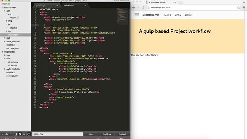The height and width of the screenshot is (139, 247).
Task: Close the 'A gulp seed project' browser tab
Action: click(x=175, y=2)
